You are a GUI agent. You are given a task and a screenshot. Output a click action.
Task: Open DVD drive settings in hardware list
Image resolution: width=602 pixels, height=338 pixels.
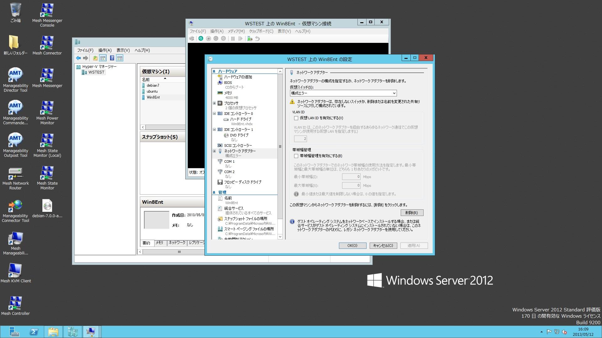[x=239, y=135]
